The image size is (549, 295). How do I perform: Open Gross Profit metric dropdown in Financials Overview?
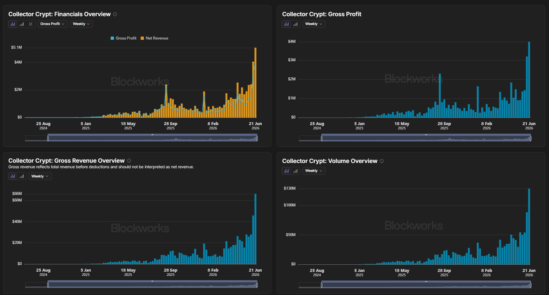point(53,24)
